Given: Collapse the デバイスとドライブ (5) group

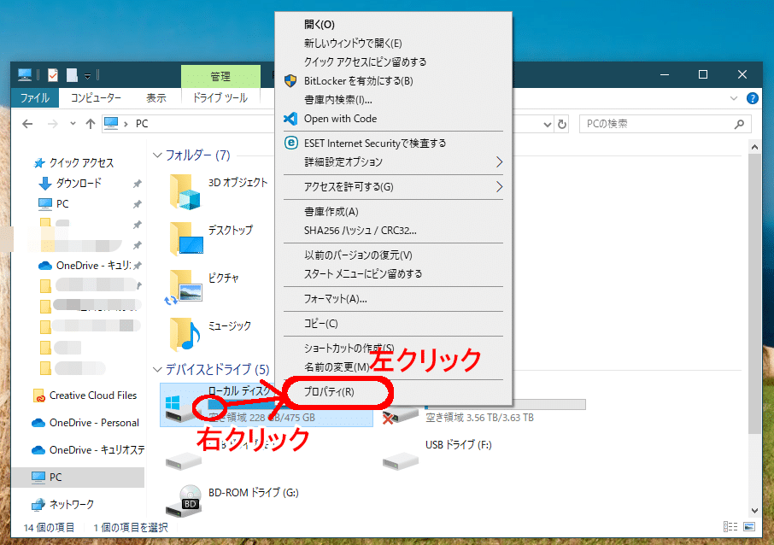Looking at the screenshot, I should pyautogui.click(x=157, y=369).
